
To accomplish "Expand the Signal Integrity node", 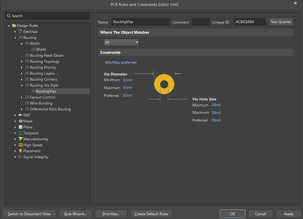I will 15,157.
